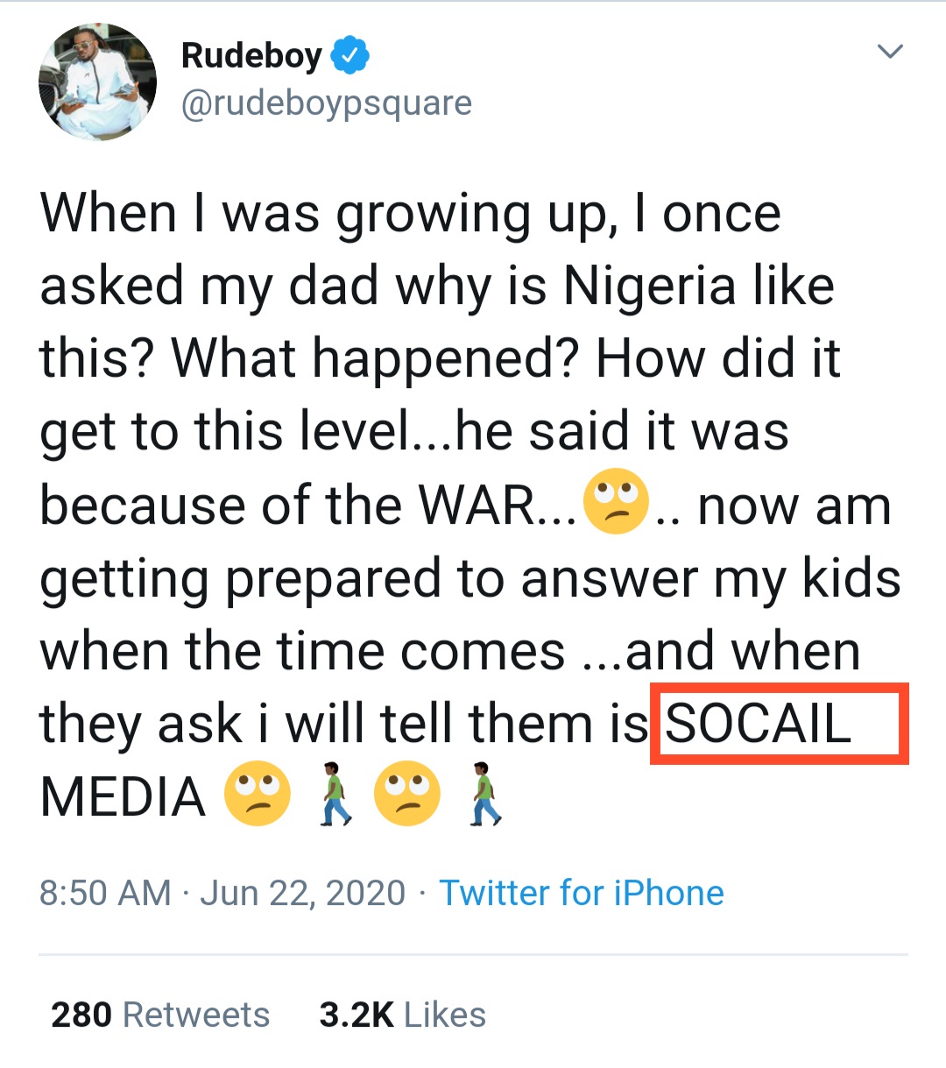Click first eye-roll emoji after MEDIA
The width and height of the screenshot is (946, 1068).
(258, 793)
